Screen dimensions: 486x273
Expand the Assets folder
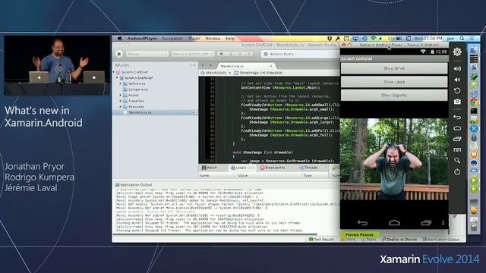[120, 96]
